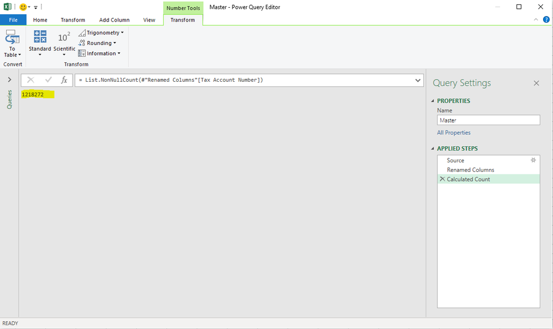This screenshot has width=553, height=329.
Task: Open the File tab
Action: coord(13,20)
